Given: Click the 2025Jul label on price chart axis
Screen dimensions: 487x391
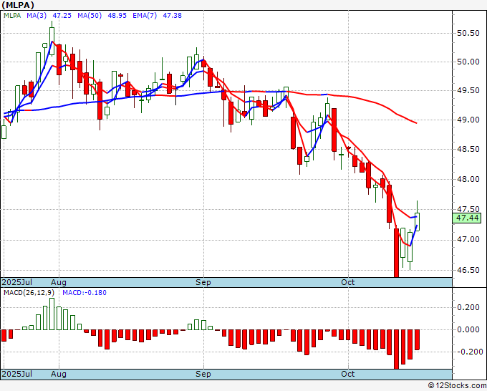Looking at the screenshot, I should coord(17,282).
